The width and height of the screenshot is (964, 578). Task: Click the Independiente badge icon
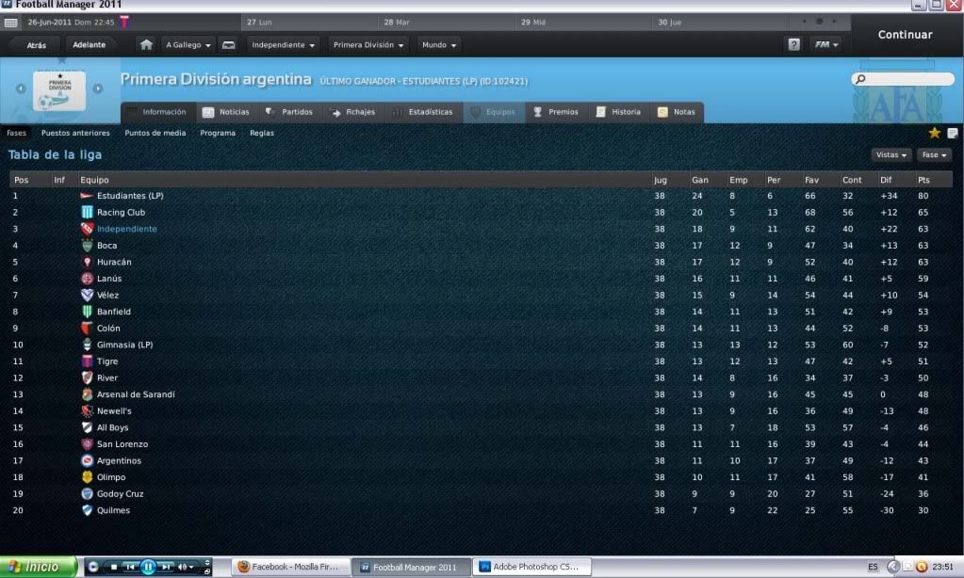(87, 229)
